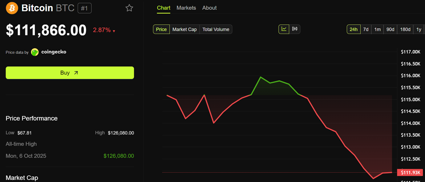
Task: Click the red price change arrow
Action: [114, 31]
